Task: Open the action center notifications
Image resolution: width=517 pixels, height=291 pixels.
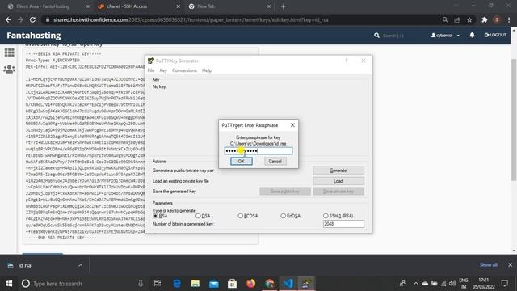Action: (x=504, y=284)
